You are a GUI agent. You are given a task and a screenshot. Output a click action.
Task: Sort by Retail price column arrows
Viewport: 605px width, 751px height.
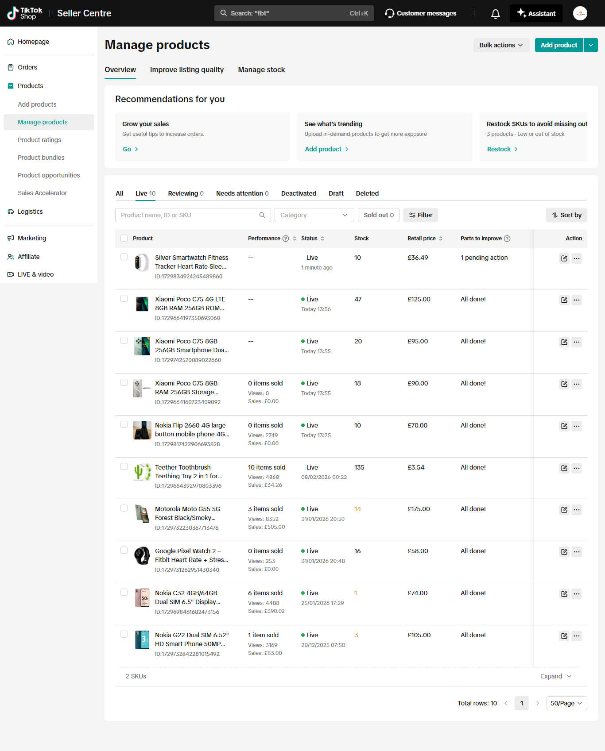tap(441, 239)
